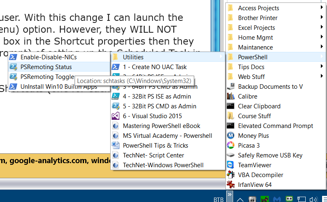Launch Money Plus from the list

(253, 136)
